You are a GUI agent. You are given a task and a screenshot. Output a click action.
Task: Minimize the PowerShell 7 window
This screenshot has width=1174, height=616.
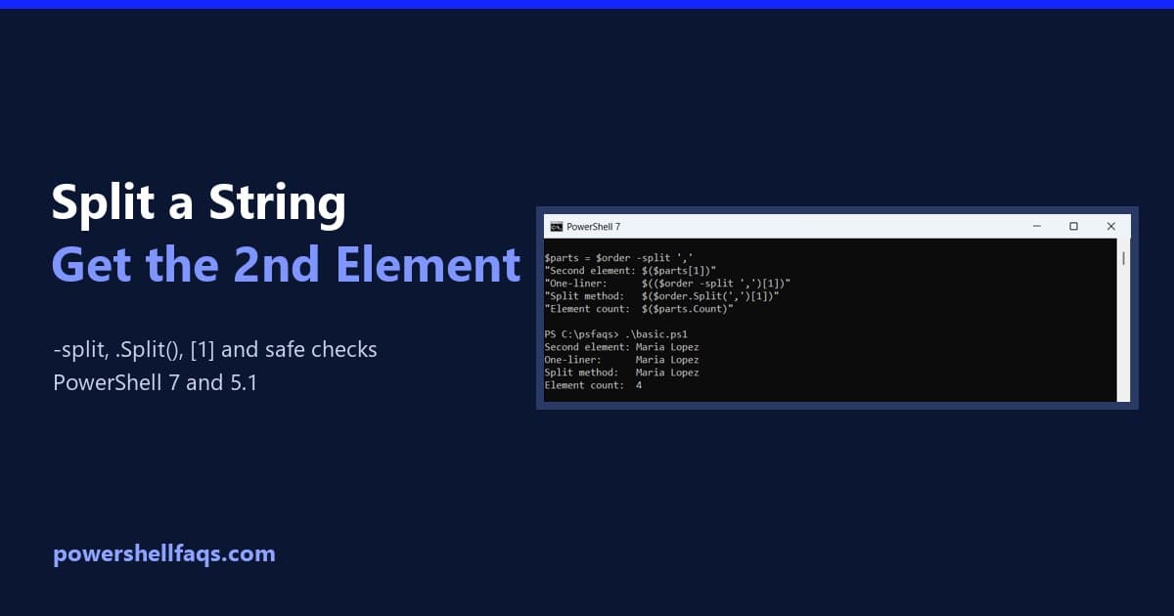click(1036, 226)
